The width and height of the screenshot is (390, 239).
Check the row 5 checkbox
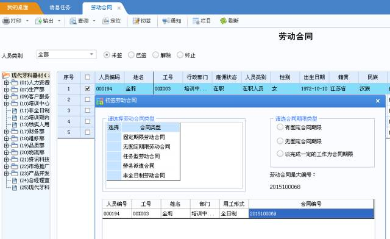coord(88,132)
